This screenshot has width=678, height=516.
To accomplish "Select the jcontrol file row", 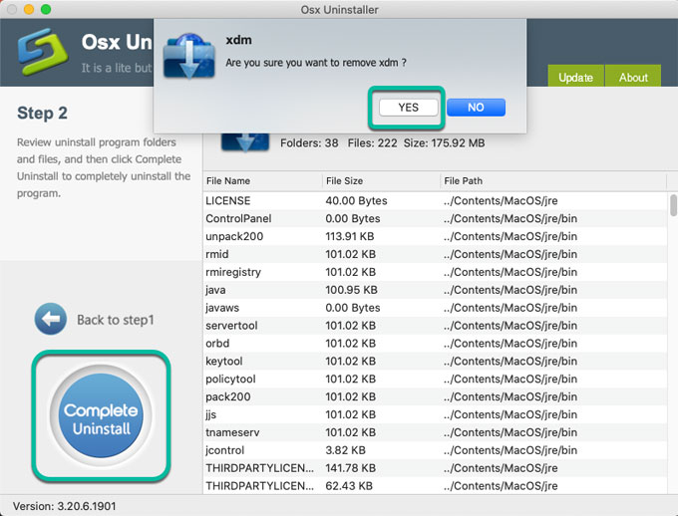I will coord(435,450).
